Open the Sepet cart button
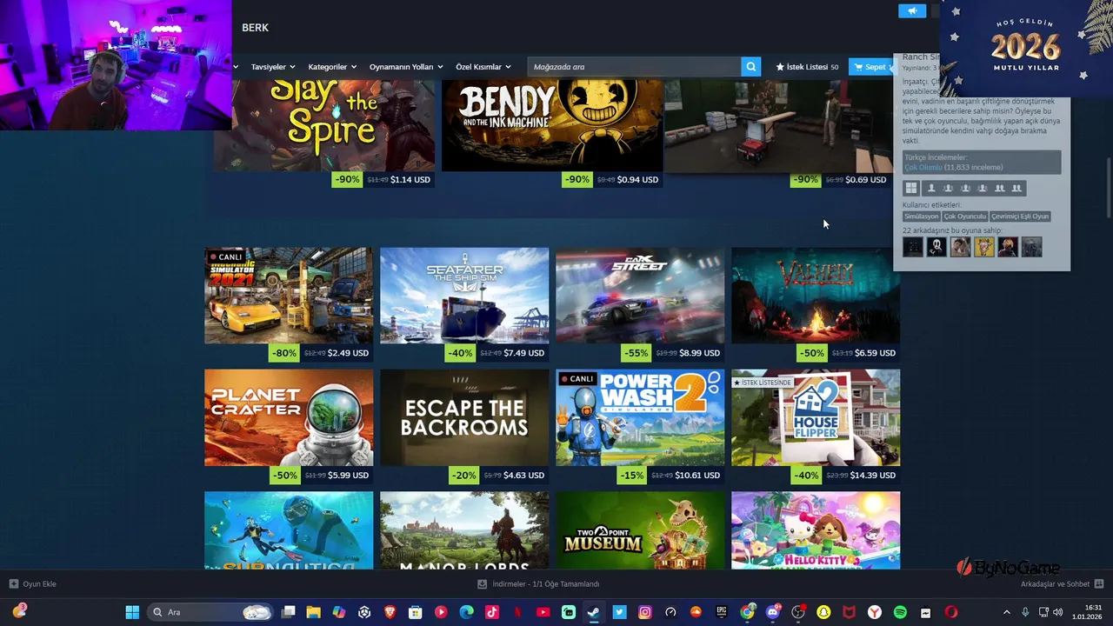 [870, 66]
